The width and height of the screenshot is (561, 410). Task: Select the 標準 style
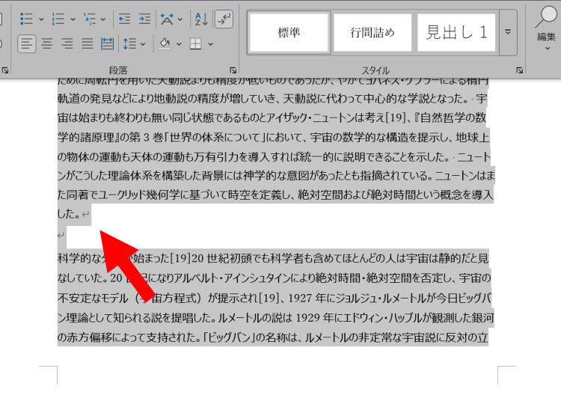tap(289, 33)
